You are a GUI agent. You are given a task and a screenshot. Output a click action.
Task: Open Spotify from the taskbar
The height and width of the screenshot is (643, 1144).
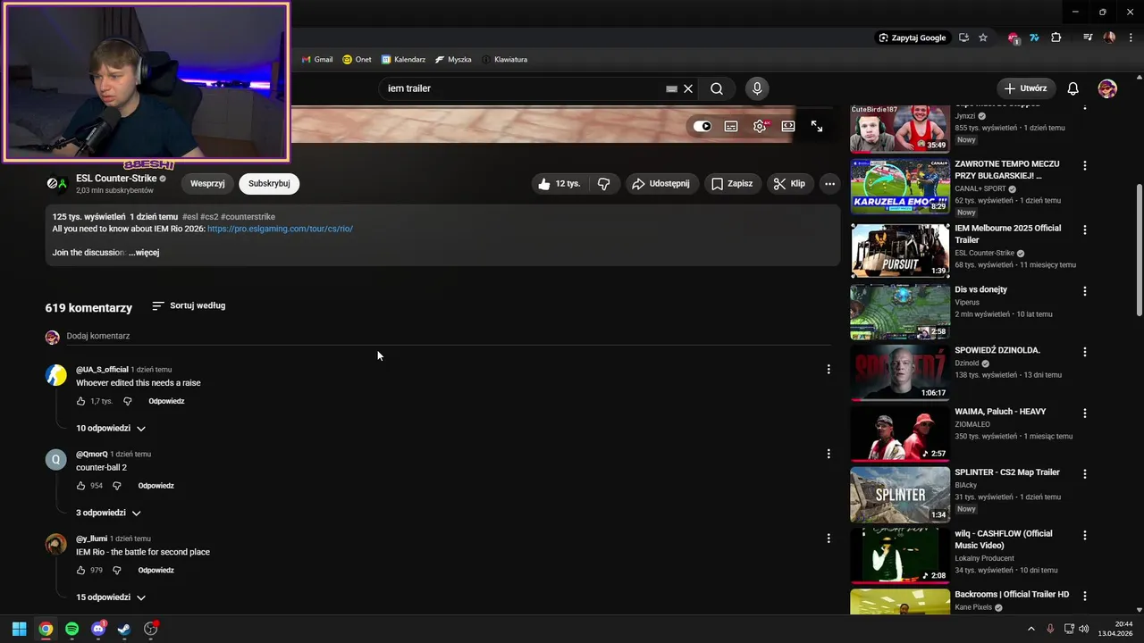[72, 629]
